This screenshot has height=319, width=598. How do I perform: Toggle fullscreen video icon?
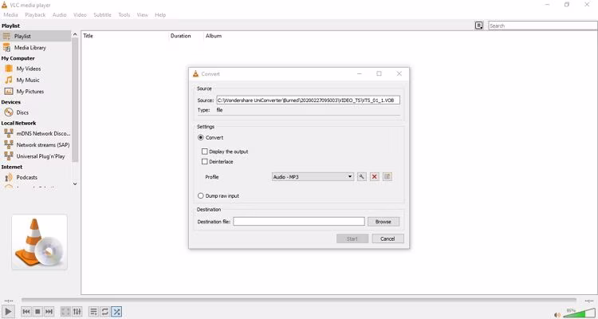pos(65,312)
